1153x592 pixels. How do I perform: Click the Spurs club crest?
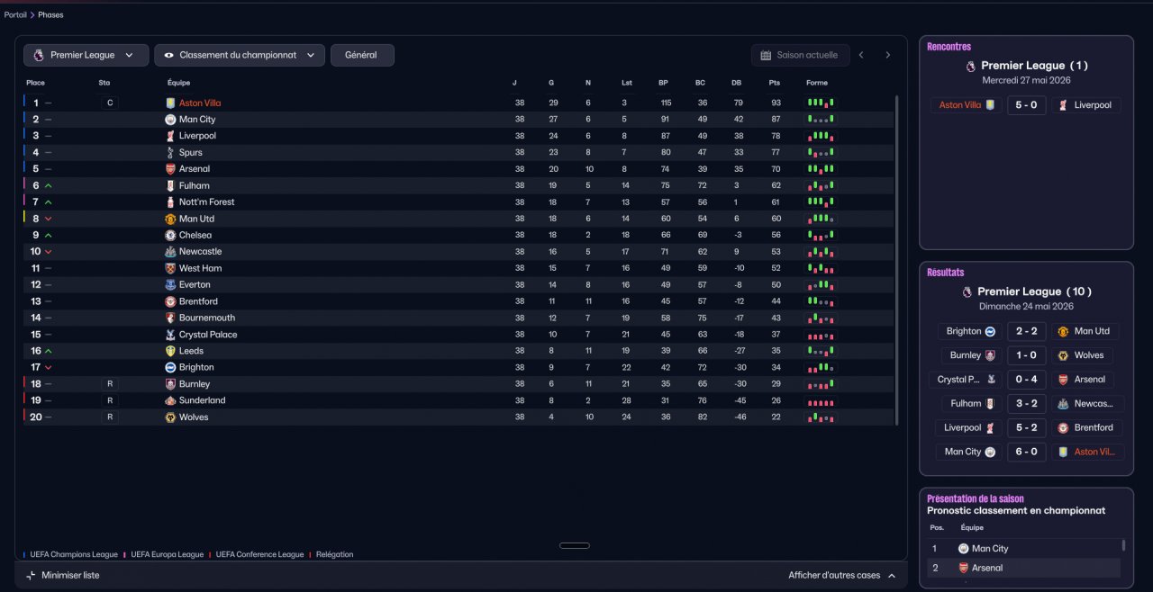coord(170,153)
